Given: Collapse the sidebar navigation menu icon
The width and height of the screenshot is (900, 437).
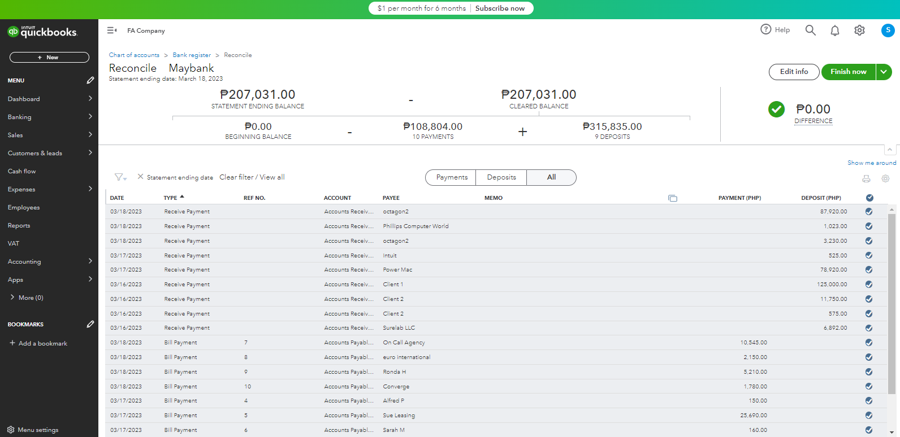Looking at the screenshot, I should pyautogui.click(x=112, y=30).
